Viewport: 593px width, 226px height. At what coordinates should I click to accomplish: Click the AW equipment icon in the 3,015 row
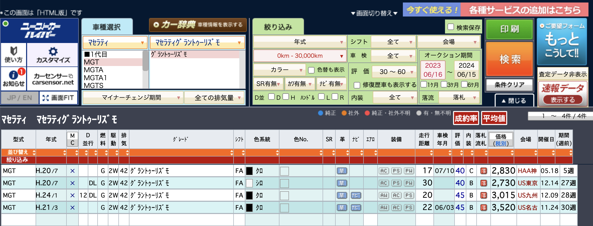pyautogui.click(x=384, y=195)
